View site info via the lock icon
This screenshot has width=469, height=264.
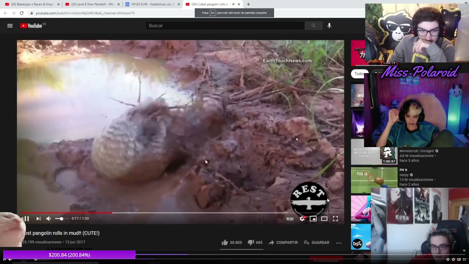(x=32, y=13)
